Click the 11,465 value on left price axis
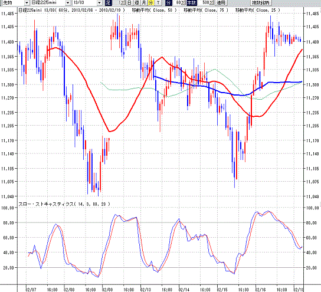The width and height of the screenshot is (321, 292). [8, 14]
